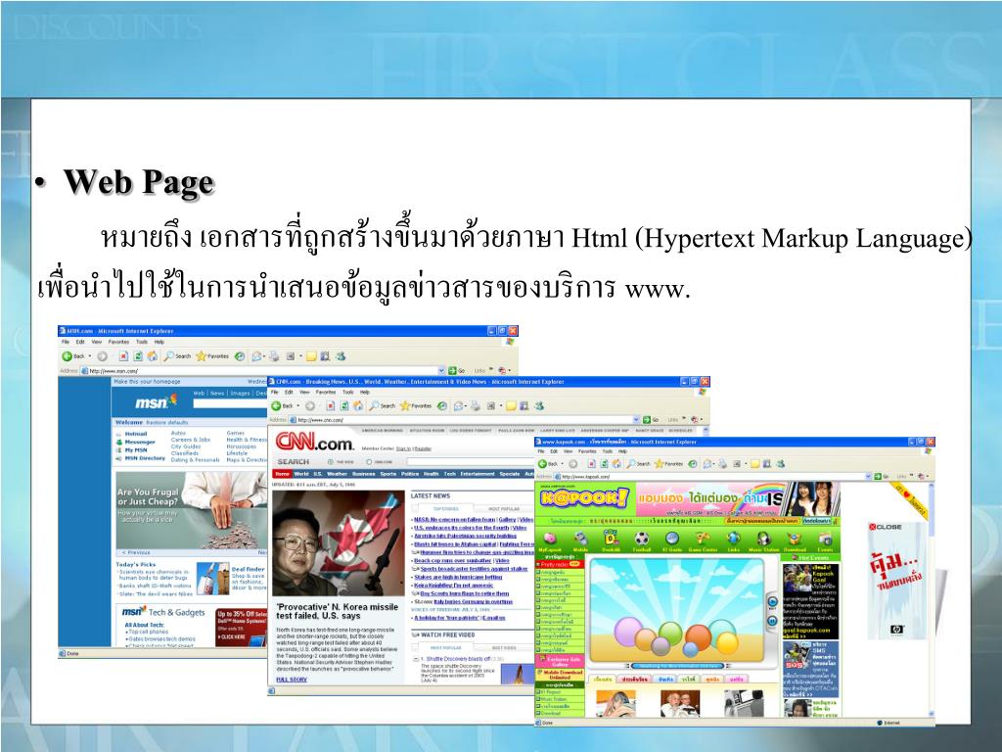
Task: Click Messenger link on MSN page
Action: click(x=139, y=442)
